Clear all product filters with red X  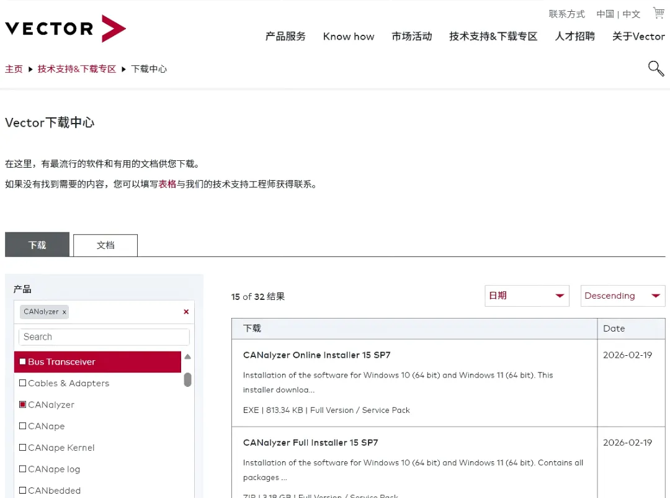[186, 312]
